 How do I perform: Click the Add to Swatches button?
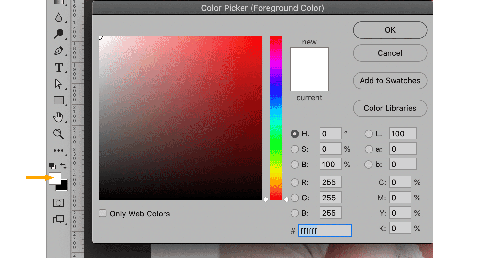tap(390, 81)
